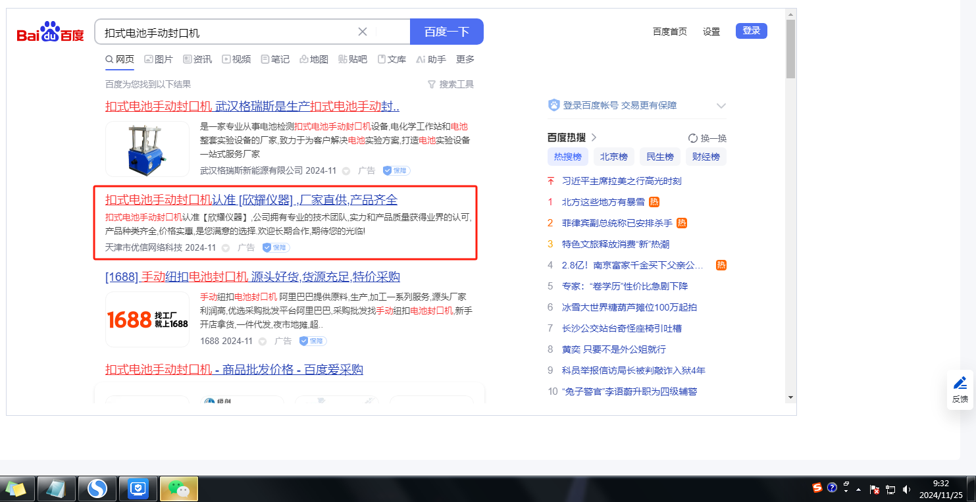Click the page vertical scrollbar thumb
This screenshot has width=976, height=502.
(x=790, y=49)
